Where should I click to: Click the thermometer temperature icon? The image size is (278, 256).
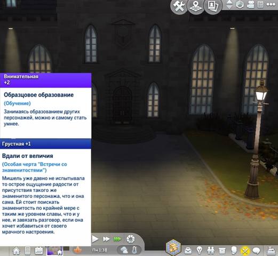pos(135,250)
